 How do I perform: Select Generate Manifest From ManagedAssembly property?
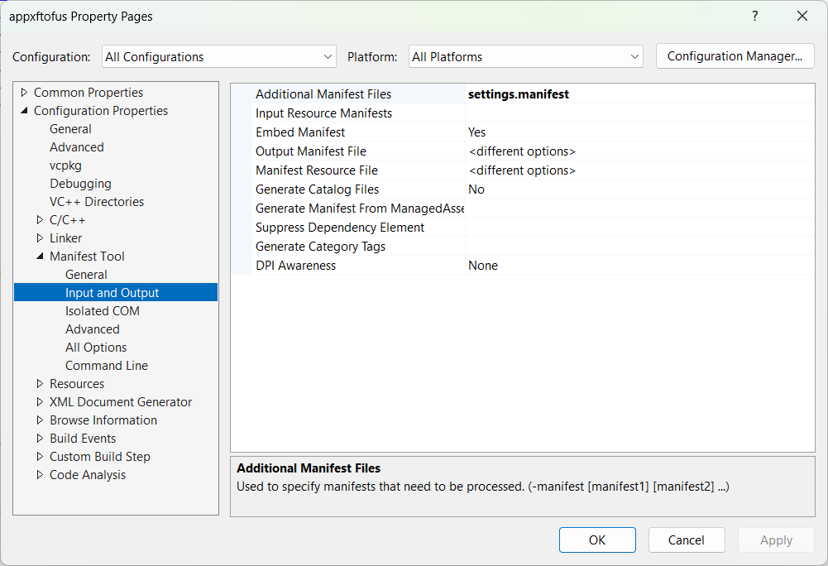point(360,209)
